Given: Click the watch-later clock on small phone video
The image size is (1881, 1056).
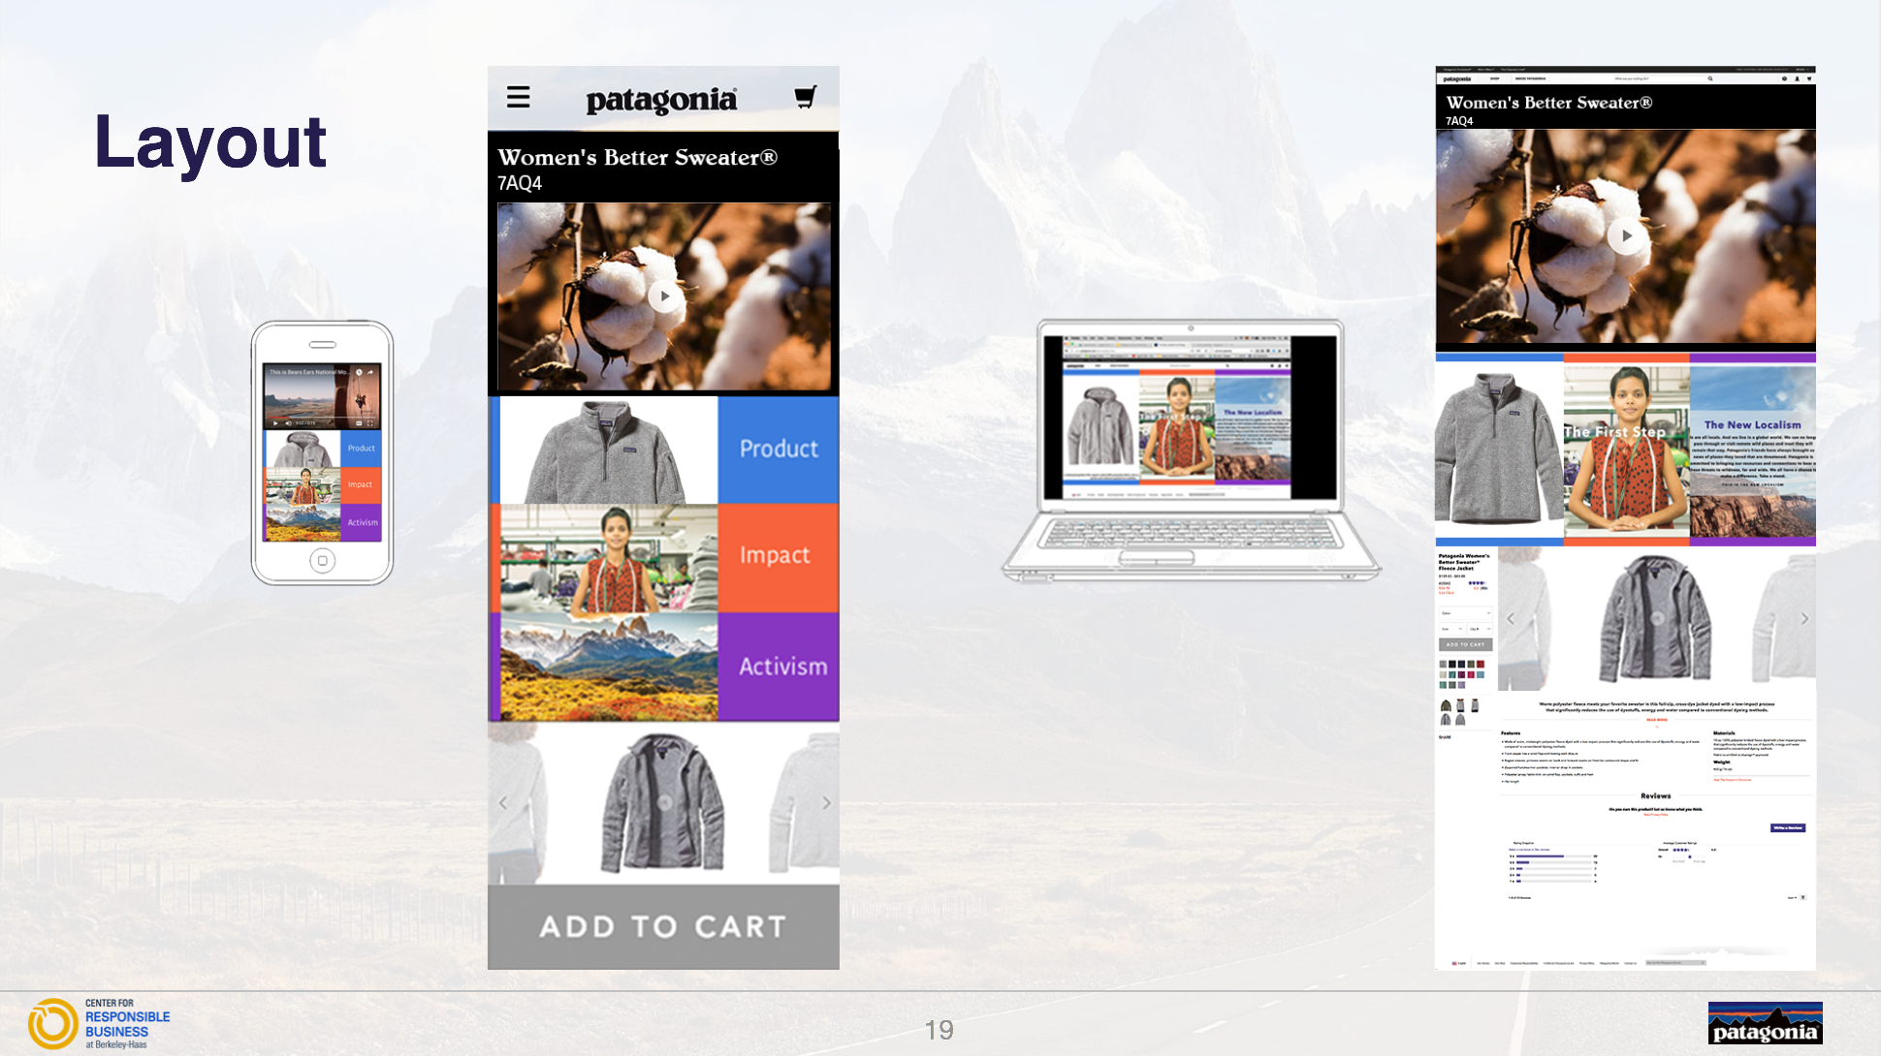Looking at the screenshot, I should tap(359, 372).
